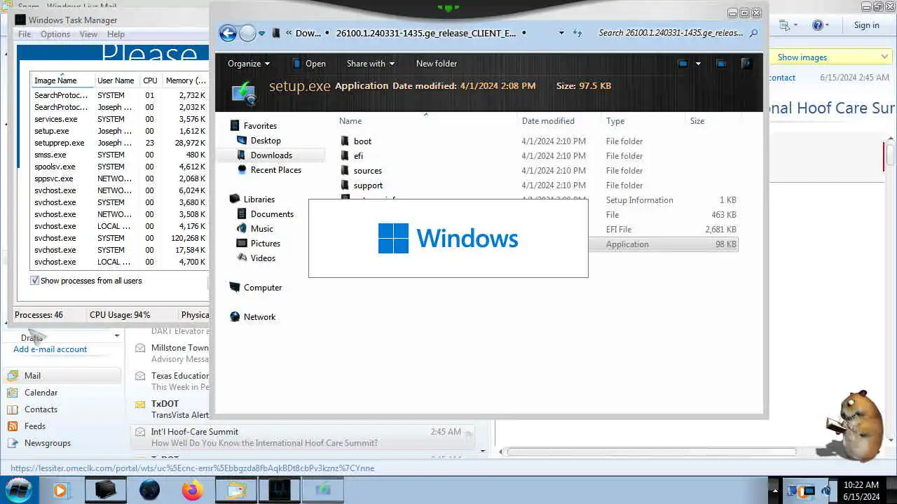Click the Explorer help icon
The width and height of the screenshot is (897, 504).
[746, 64]
